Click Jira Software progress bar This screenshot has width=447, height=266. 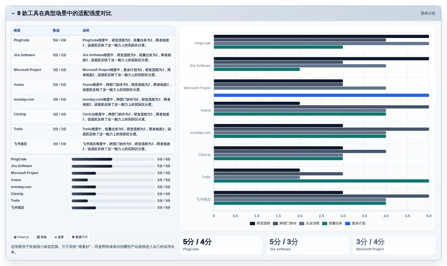point(113,166)
